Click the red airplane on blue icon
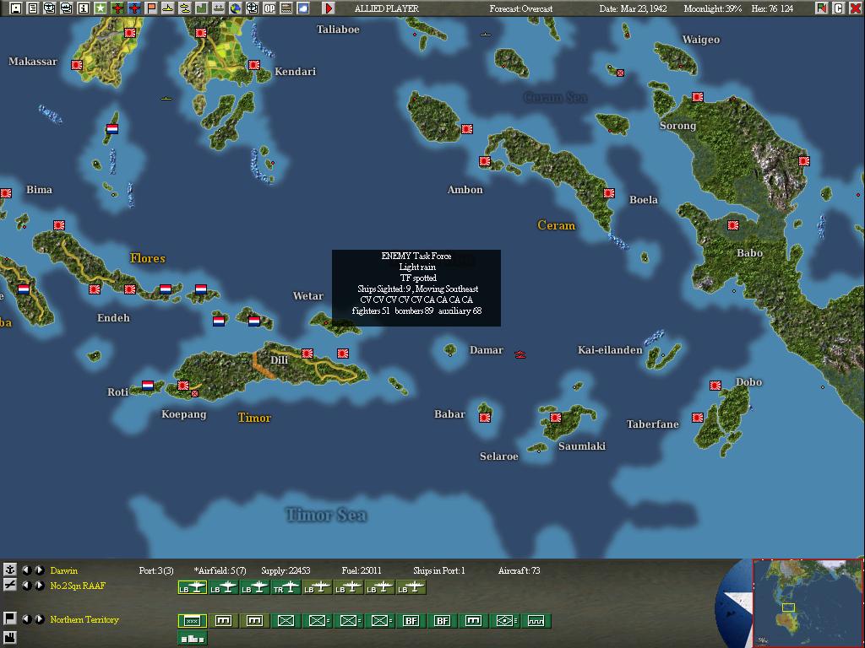 click(134, 8)
